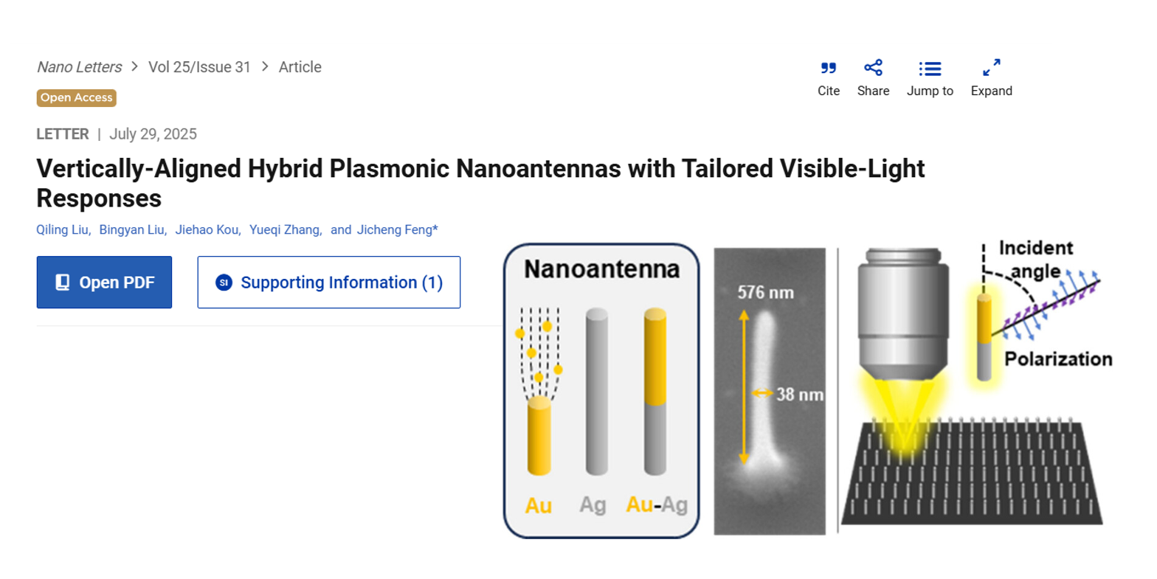The width and height of the screenshot is (1157, 579).
Task: Open corresponding author Jicheng Feng
Action: (x=396, y=230)
